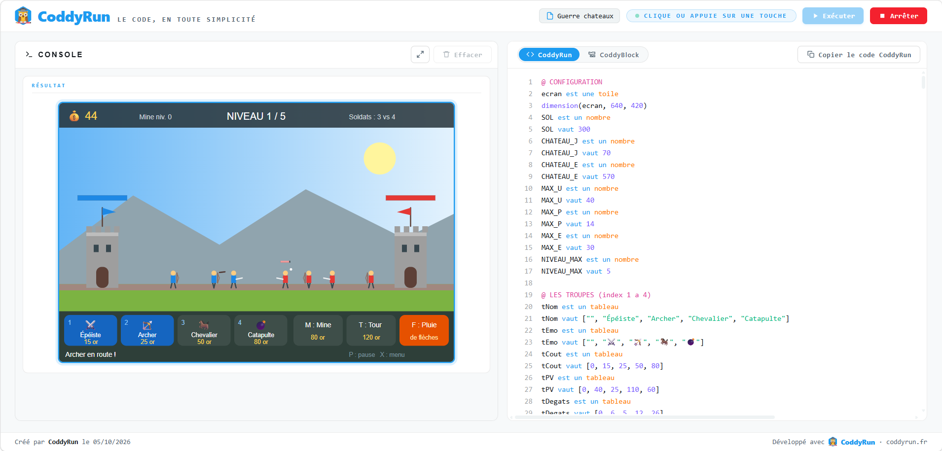Open the coddyrun.fr link
This screenshot has height=451, width=942.
click(x=906, y=442)
